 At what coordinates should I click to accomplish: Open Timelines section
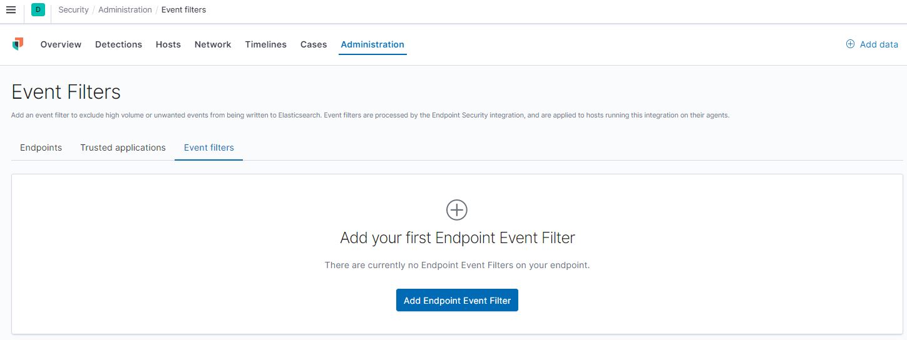click(x=265, y=44)
